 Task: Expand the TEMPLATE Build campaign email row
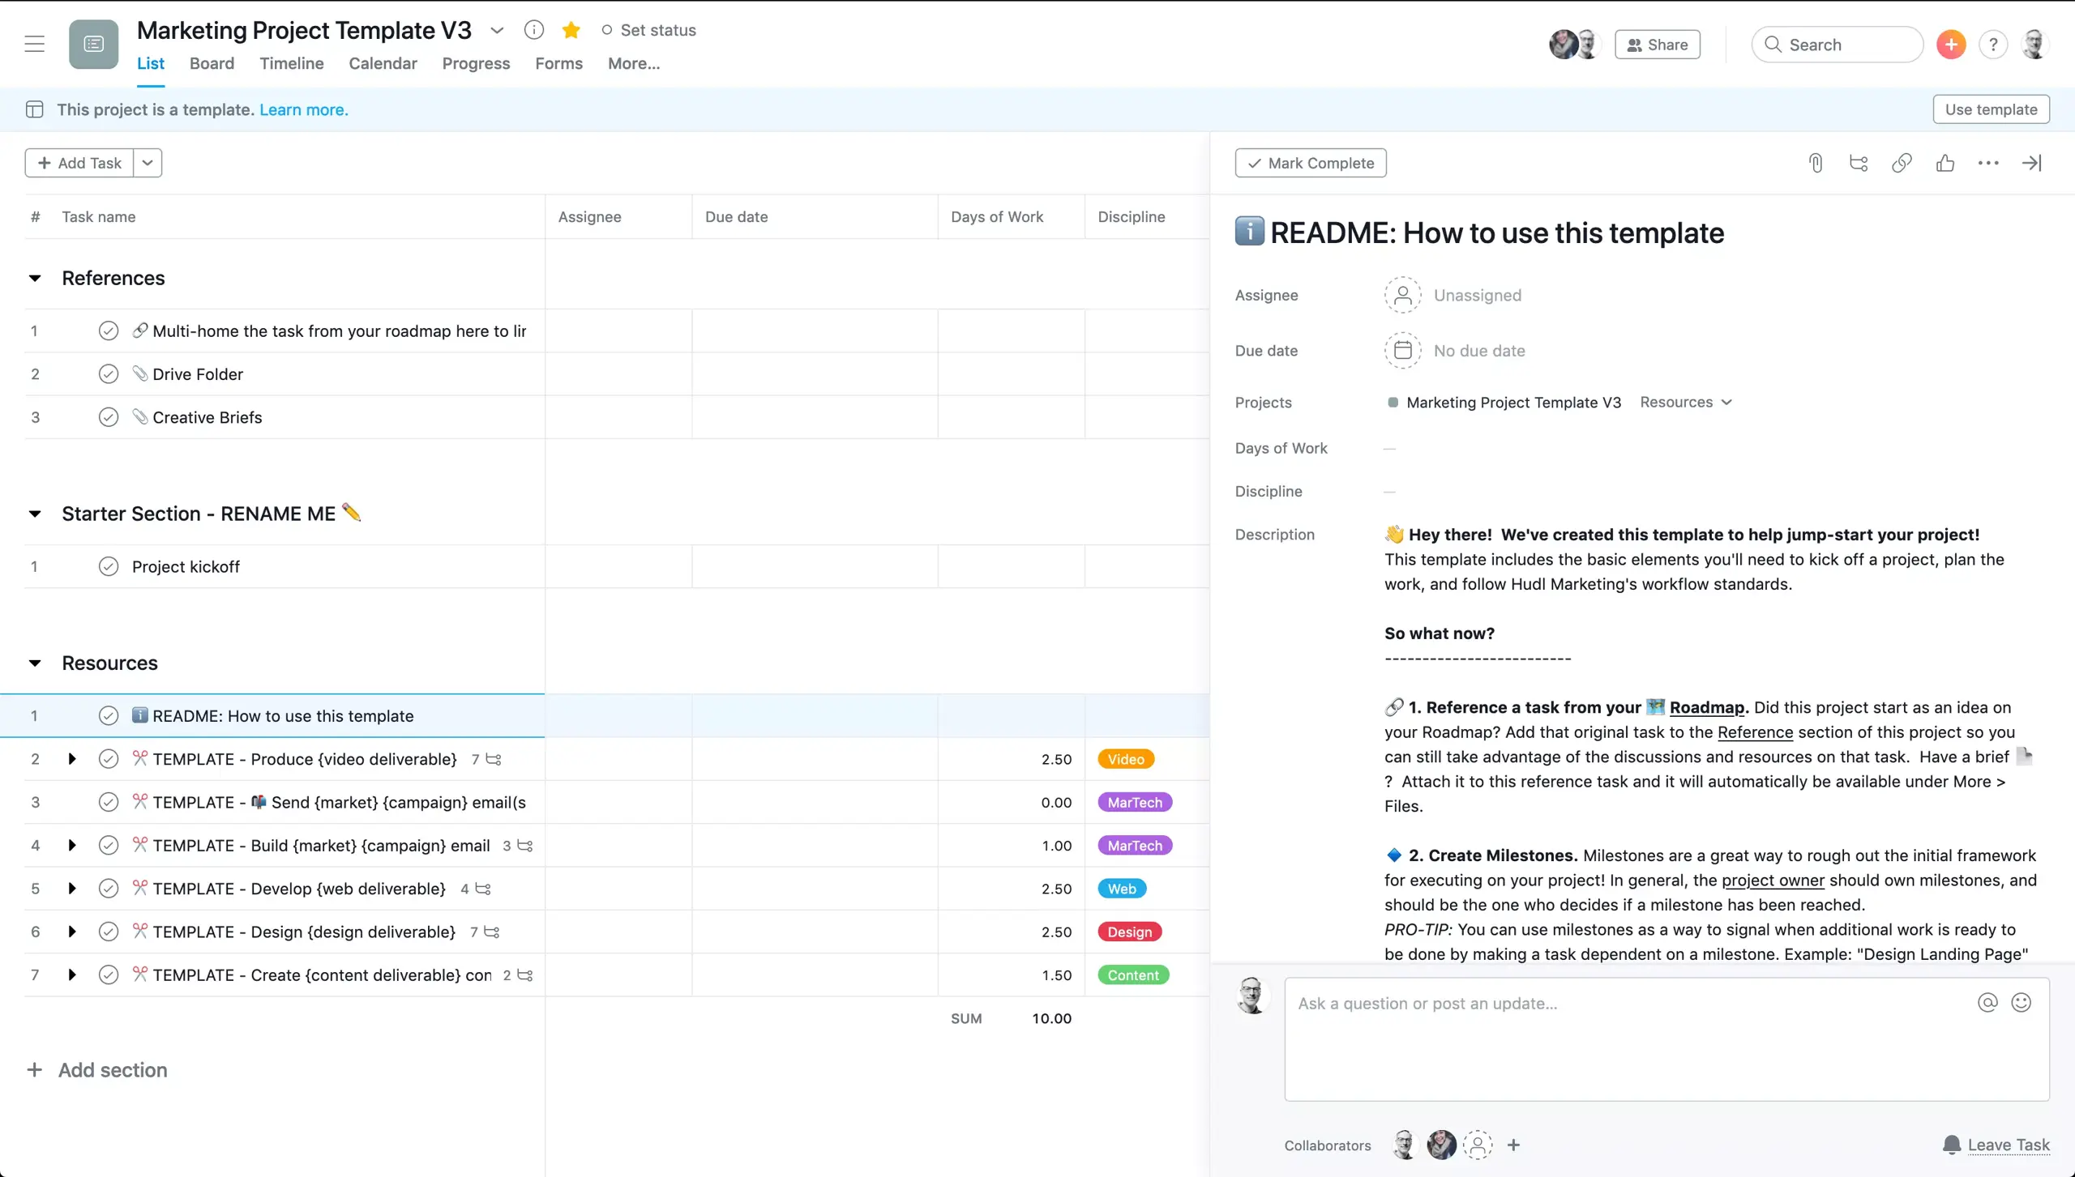point(73,845)
